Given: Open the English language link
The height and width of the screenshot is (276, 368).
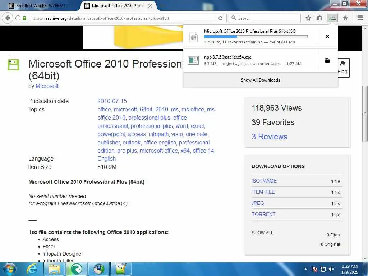Looking at the screenshot, I should coord(106,158).
